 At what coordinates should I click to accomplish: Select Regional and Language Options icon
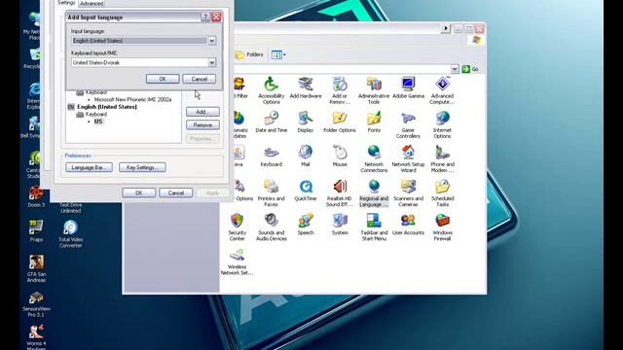pos(374,192)
